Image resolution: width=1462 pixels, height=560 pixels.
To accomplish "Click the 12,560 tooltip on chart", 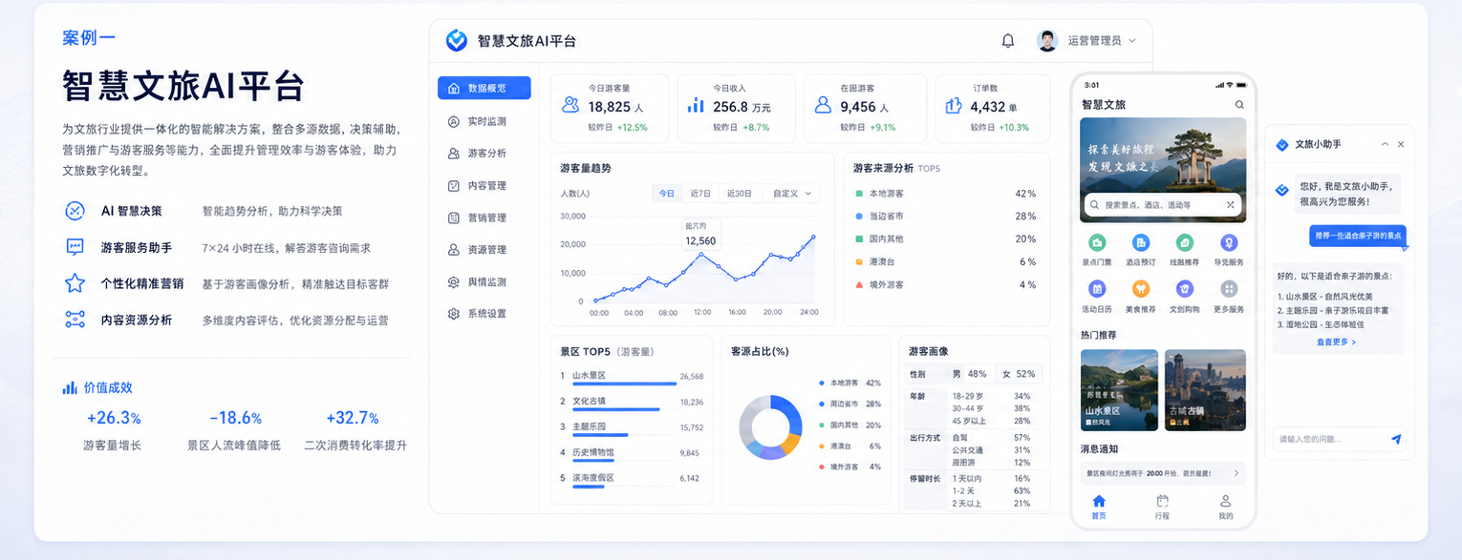I will (x=700, y=236).
